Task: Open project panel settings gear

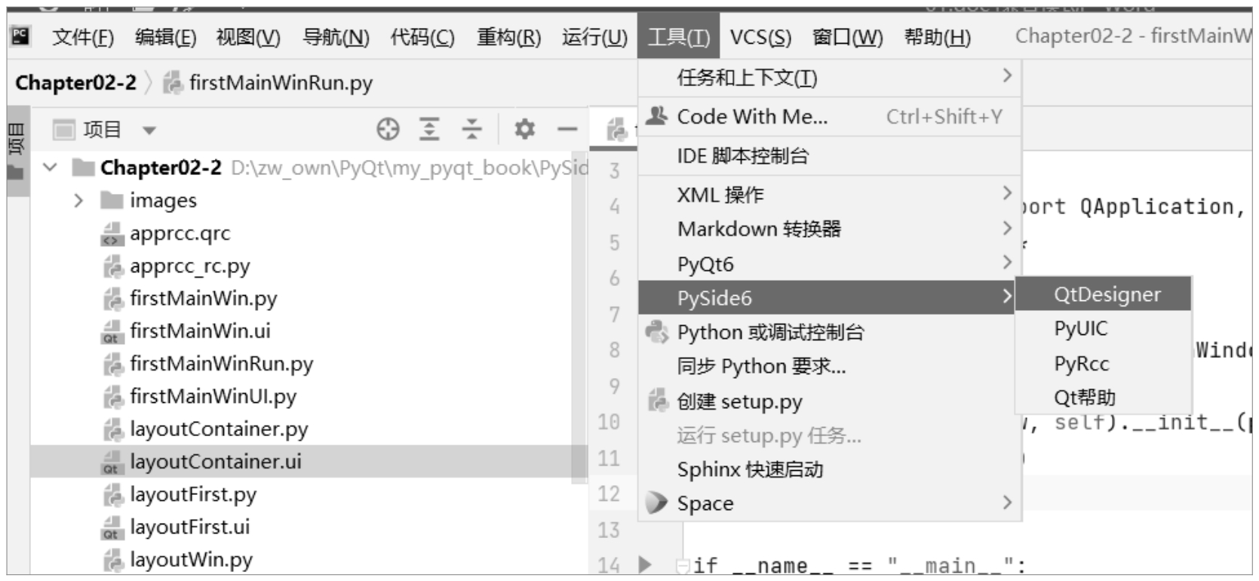Action: coord(524,130)
